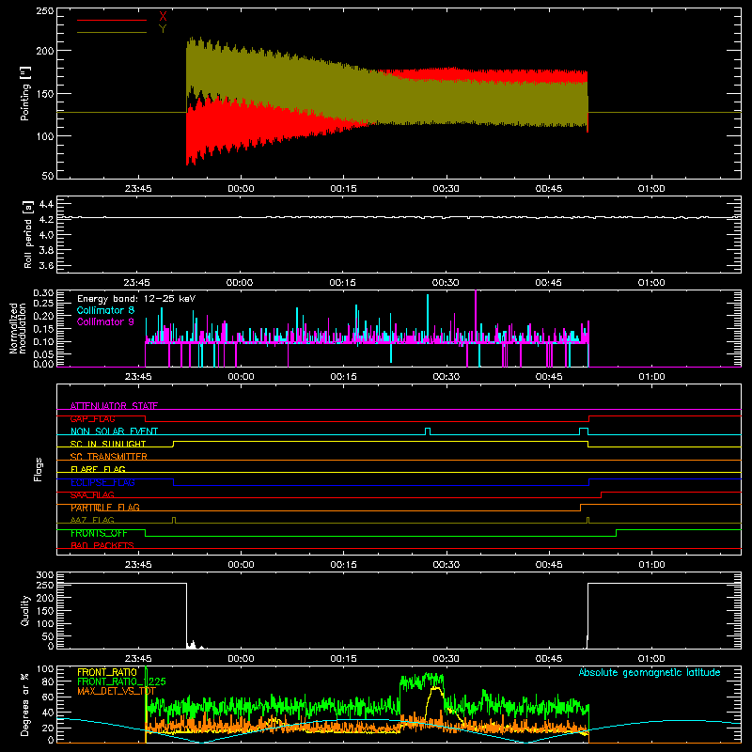Click the SC_TRANSMITTER flag label

pyautogui.click(x=109, y=457)
